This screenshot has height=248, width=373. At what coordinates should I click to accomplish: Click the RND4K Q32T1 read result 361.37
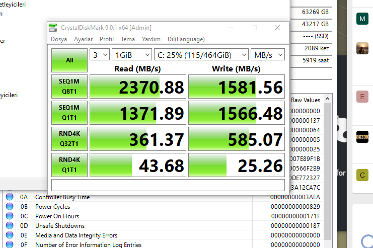[x=138, y=139]
